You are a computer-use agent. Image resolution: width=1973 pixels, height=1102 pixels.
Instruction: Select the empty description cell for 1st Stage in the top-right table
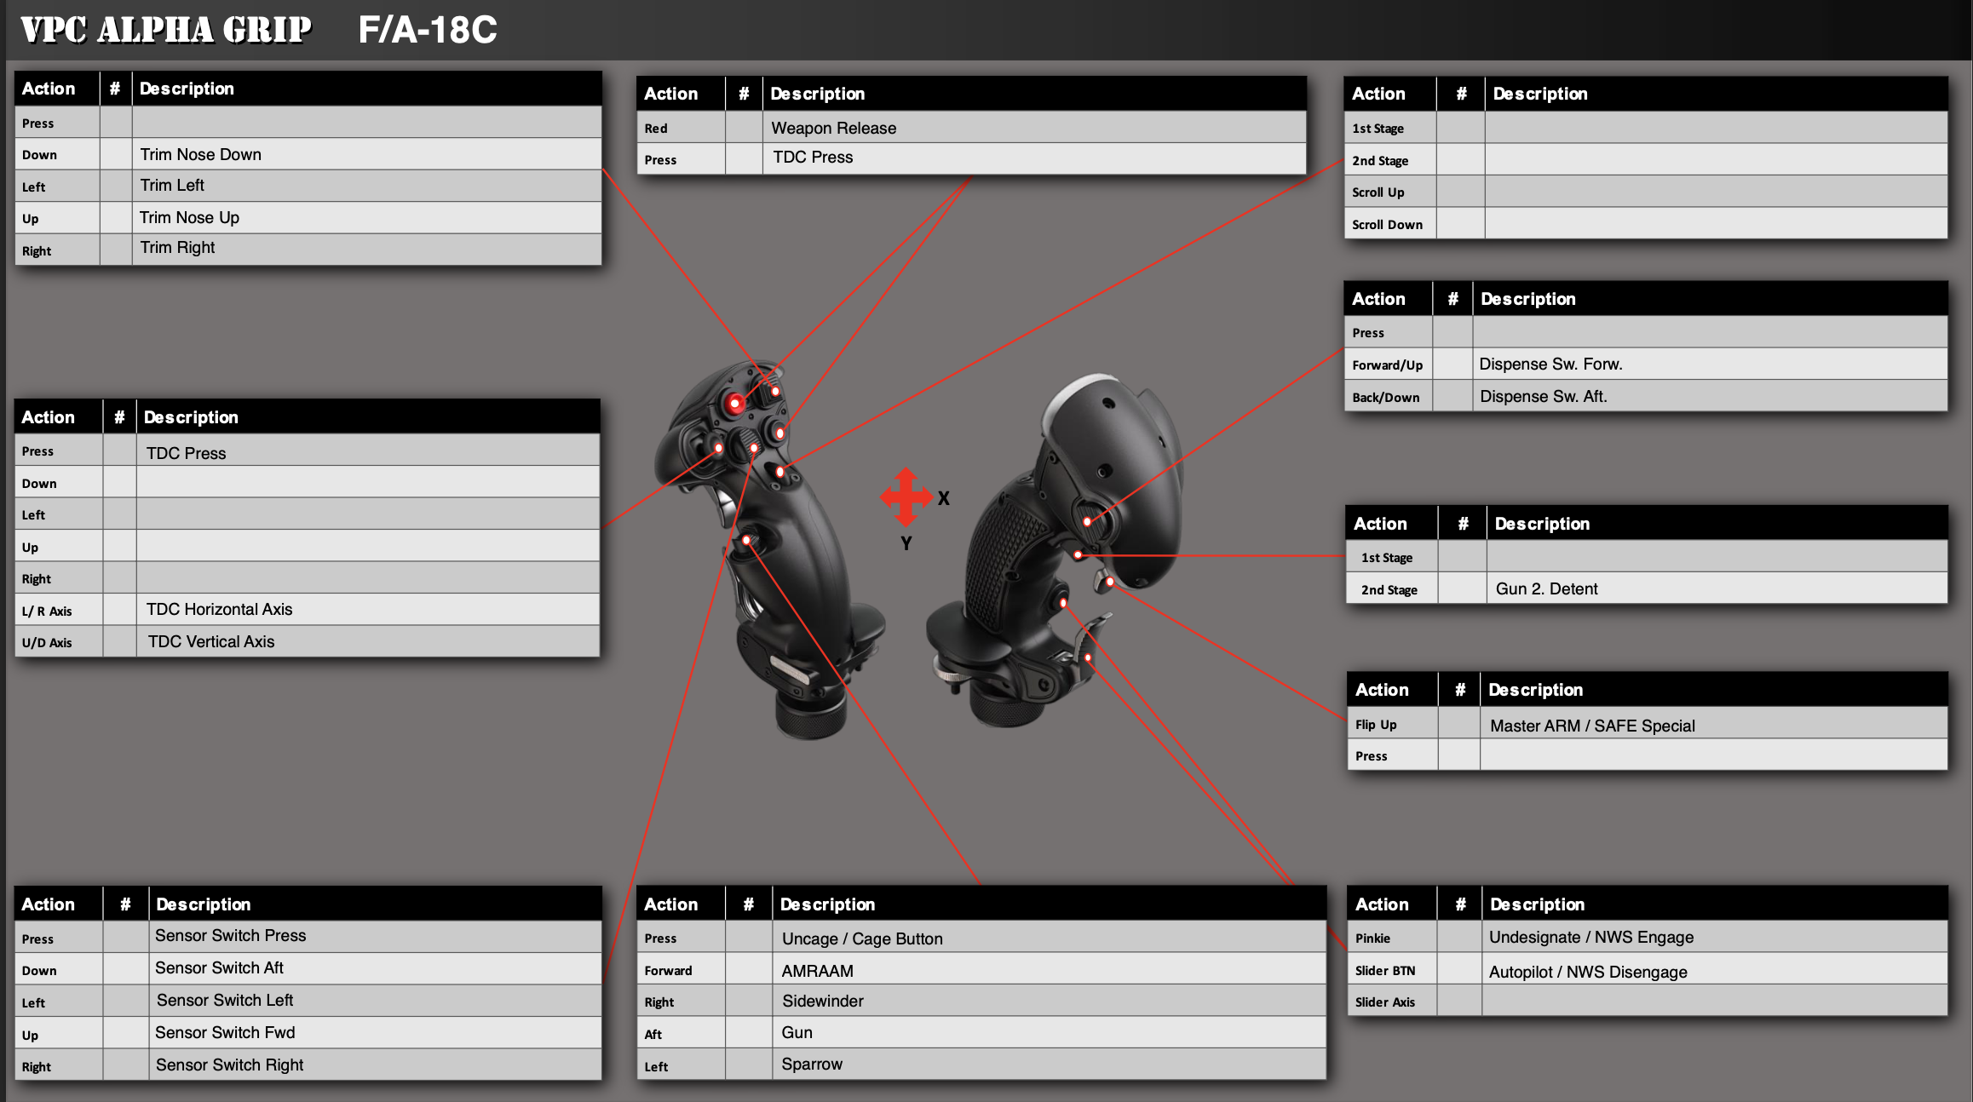tap(1715, 128)
